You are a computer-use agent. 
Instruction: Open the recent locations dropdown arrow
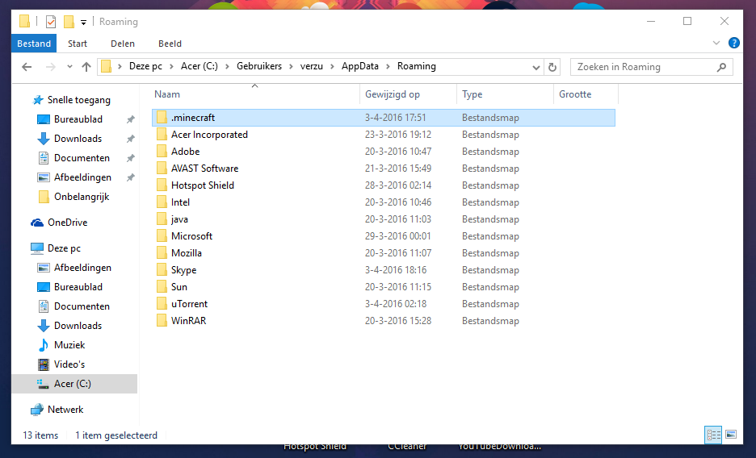pyautogui.click(x=69, y=67)
